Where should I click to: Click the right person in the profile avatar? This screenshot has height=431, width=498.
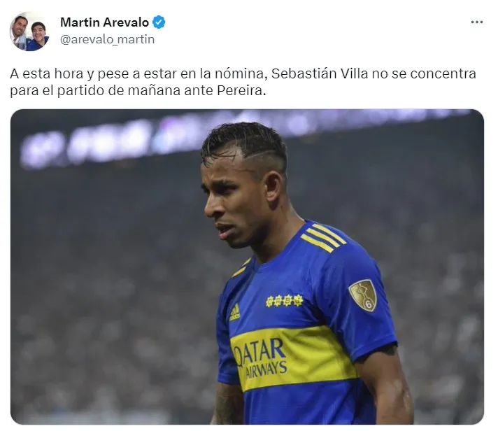pyautogui.click(x=38, y=36)
